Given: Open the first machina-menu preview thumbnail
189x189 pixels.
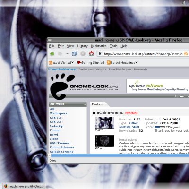Looking at the screenshot, I should click(x=104, y=122).
